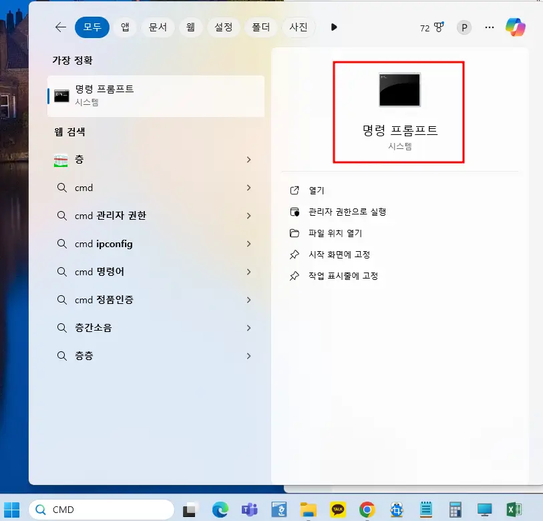Switch to the 설정 filter tab

[x=224, y=27]
